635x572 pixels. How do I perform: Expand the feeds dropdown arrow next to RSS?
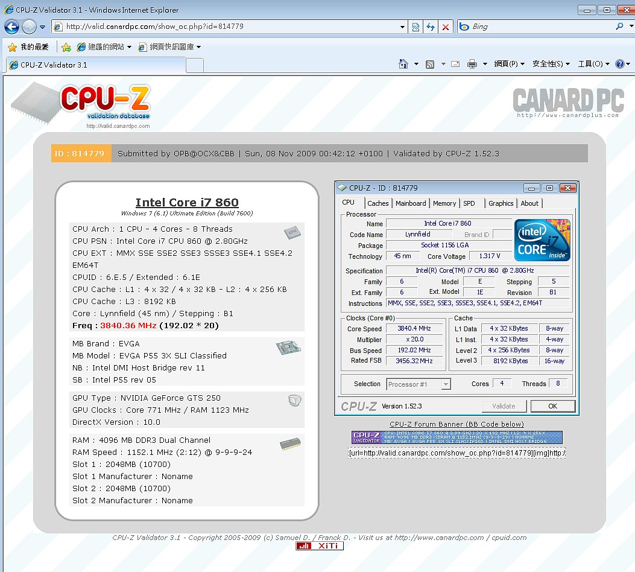pyautogui.click(x=443, y=64)
